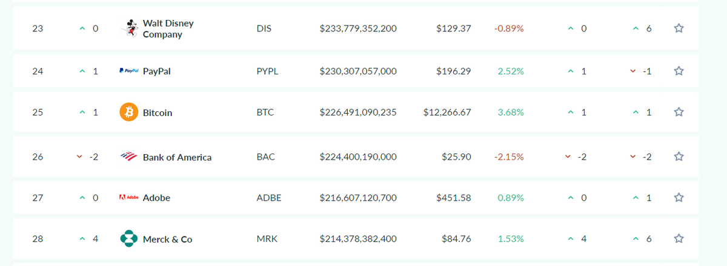
Task: Click the red down arrow beside rank 26
Action: (x=79, y=157)
